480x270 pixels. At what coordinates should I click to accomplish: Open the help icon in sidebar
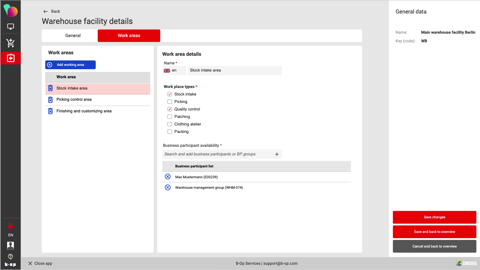click(10, 257)
